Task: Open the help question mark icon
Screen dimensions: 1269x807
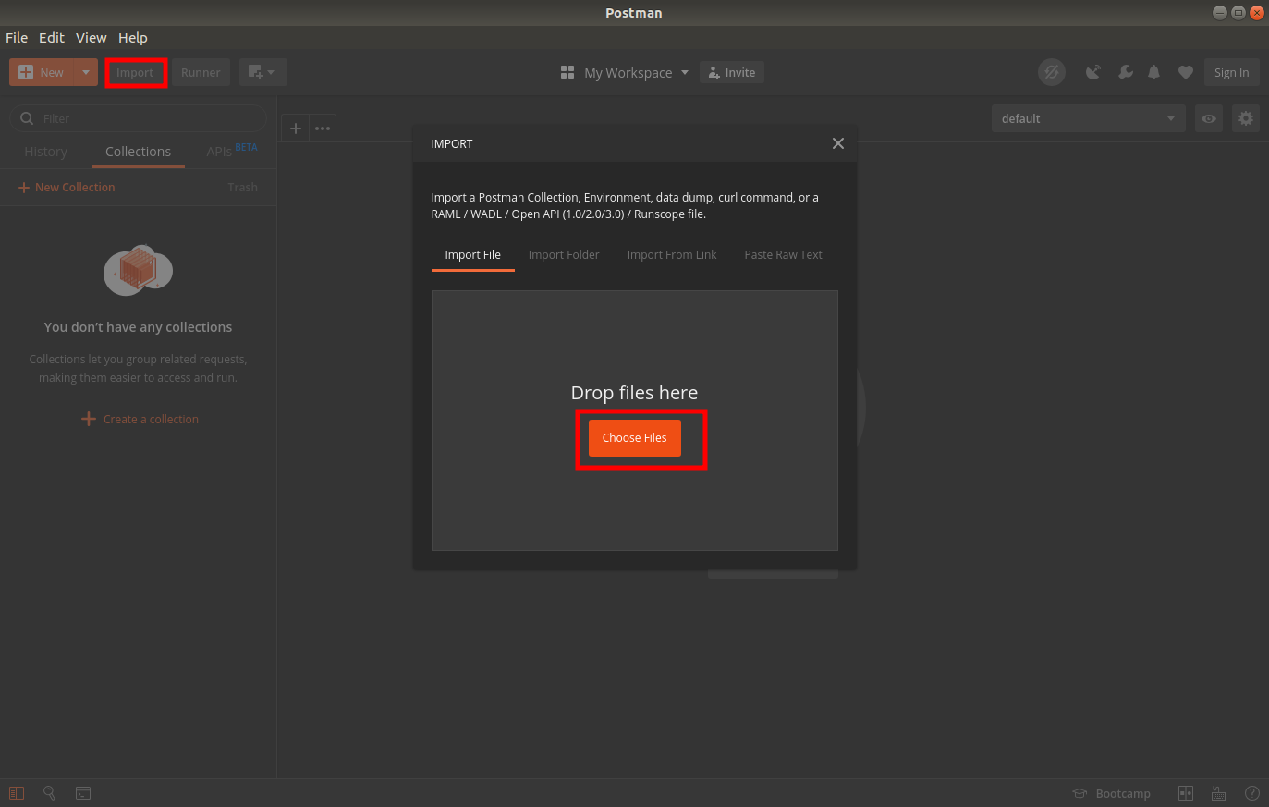Action: (1252, 793)
